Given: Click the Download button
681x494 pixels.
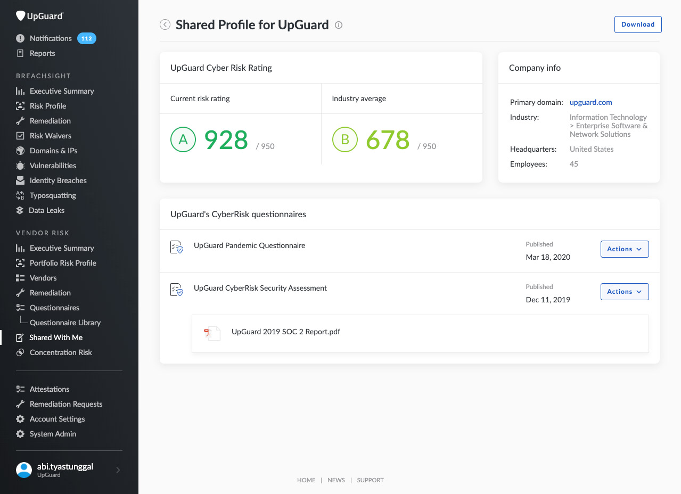Looking at the screenshot, I should pos(638,24).
